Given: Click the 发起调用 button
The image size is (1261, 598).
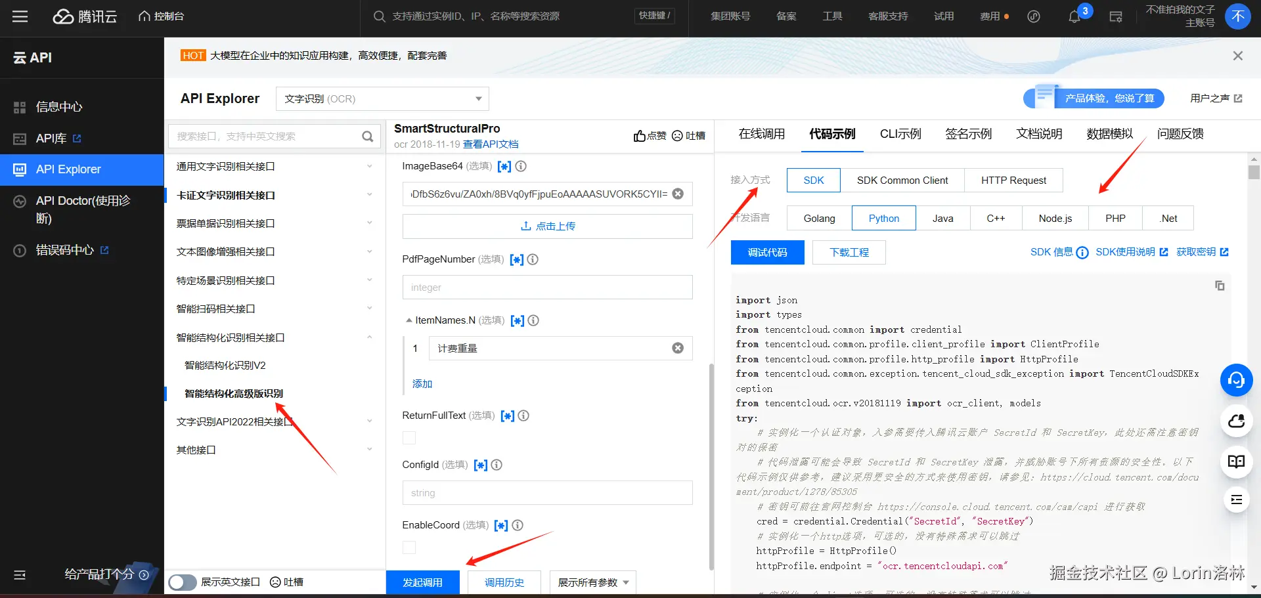Looking at the screenshot, I should pos(422,583).
